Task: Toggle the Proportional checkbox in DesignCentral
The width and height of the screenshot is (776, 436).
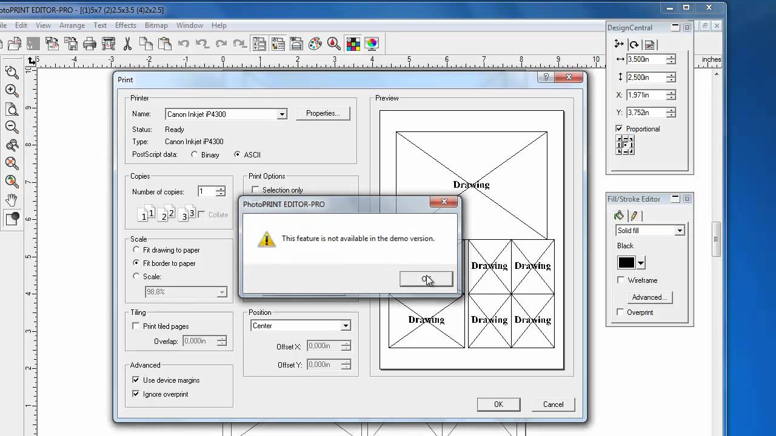Action: pos(619,129)
